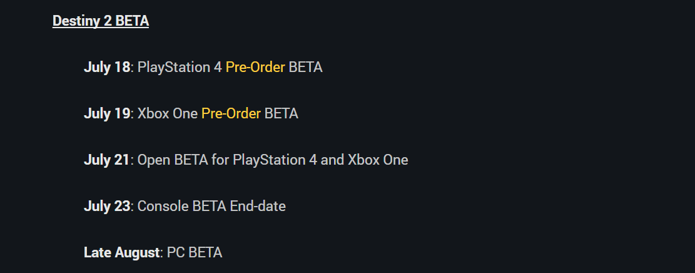This screenshot has width=695, height=273.
Task: Click Xbox One text in July 19 line
Action: click(x=168, y=113)
